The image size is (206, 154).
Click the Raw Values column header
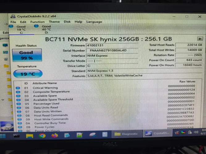point(187,82)
